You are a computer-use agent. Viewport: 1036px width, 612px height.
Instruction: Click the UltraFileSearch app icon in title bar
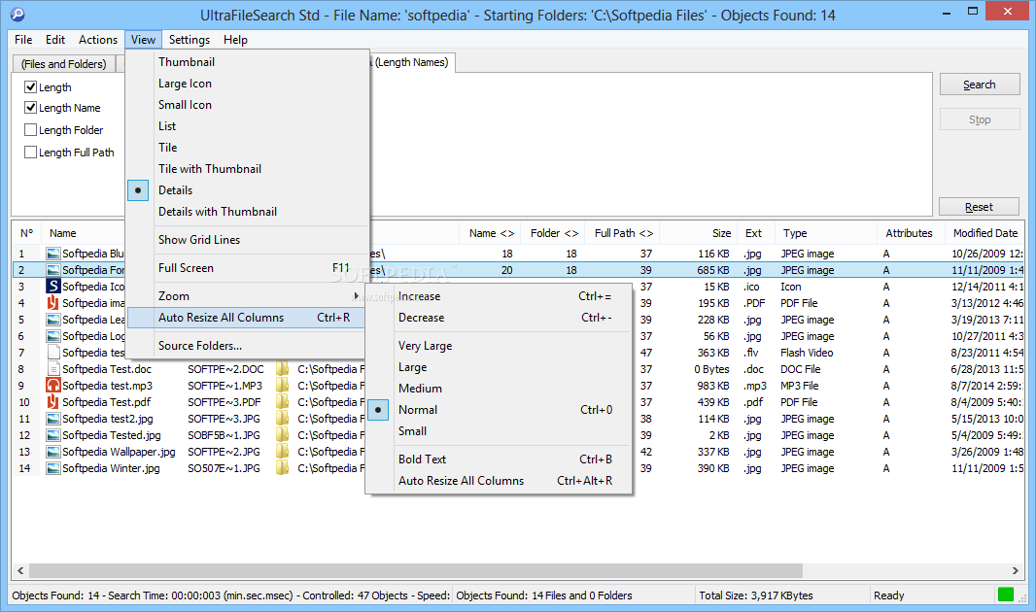(17, 14)
